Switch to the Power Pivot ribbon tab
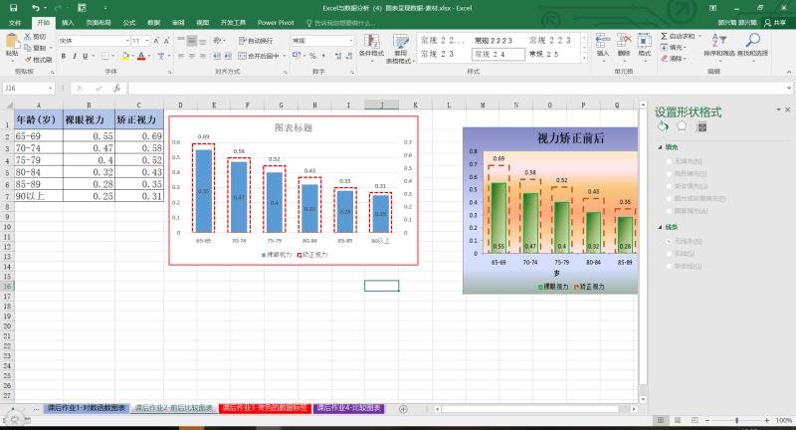Screen dimensions: 796x430 [x=276, y=23]
